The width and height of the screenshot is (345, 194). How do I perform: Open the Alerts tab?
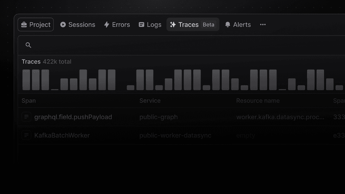click(238, 24)
